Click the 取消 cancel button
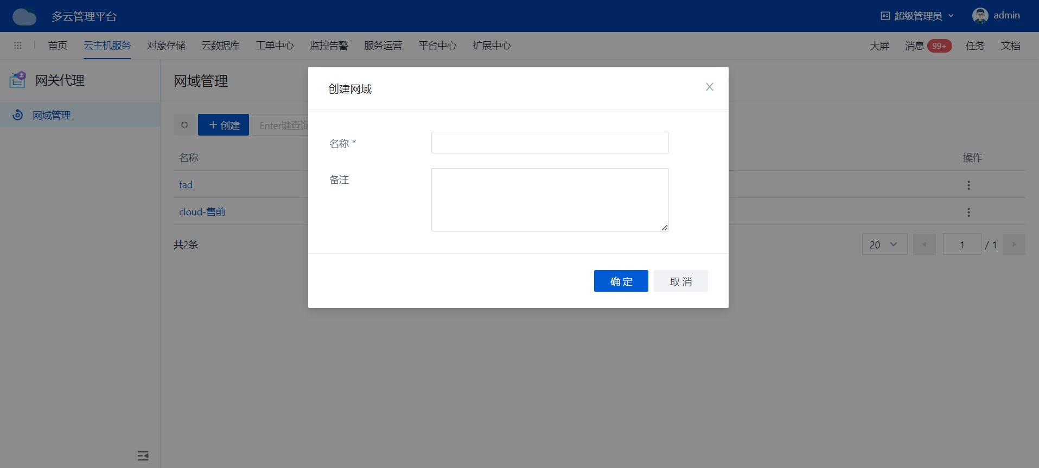The image size is (1039, 468). pyautogui.click(x=680, y=281)
